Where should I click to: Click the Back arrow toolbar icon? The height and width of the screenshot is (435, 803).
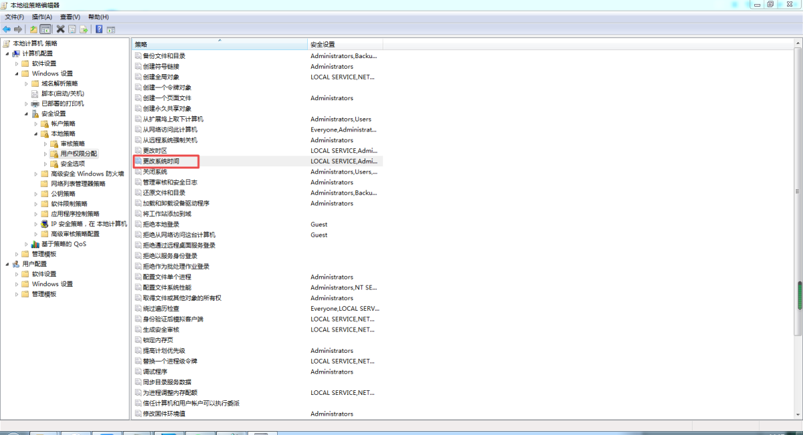(7, 29)
